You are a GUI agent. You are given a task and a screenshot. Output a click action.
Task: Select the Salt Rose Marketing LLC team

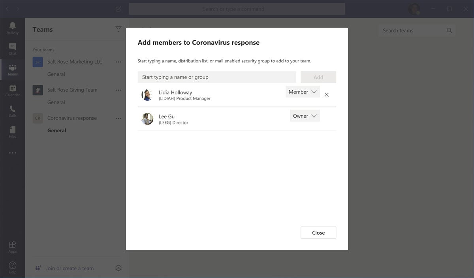tap(75, 62)
